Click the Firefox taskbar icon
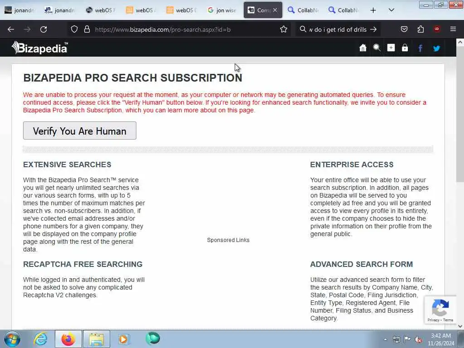The width and height of the screenshot is (464, 348). tap(68, 339)
